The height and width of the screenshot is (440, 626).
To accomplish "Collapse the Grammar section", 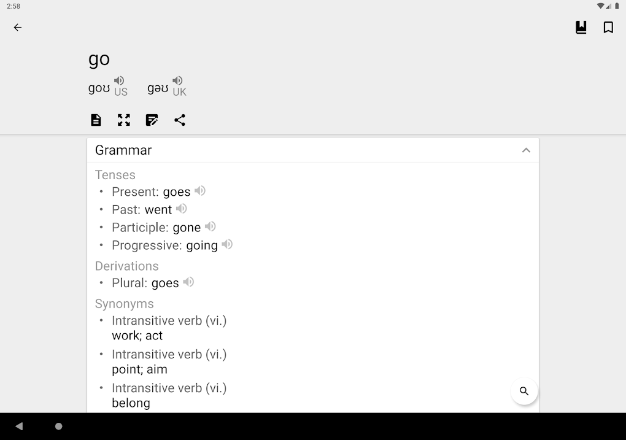I will coord(526,150).
